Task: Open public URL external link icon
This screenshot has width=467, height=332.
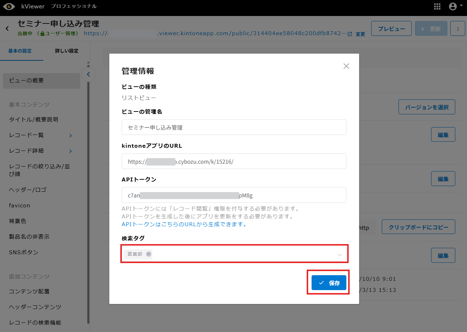Action: tap(350, 34)
